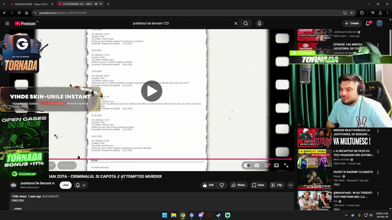Open Steam from the taskbar
The height and width of the screenshot is (220, 392).
(x=218, y=215)
